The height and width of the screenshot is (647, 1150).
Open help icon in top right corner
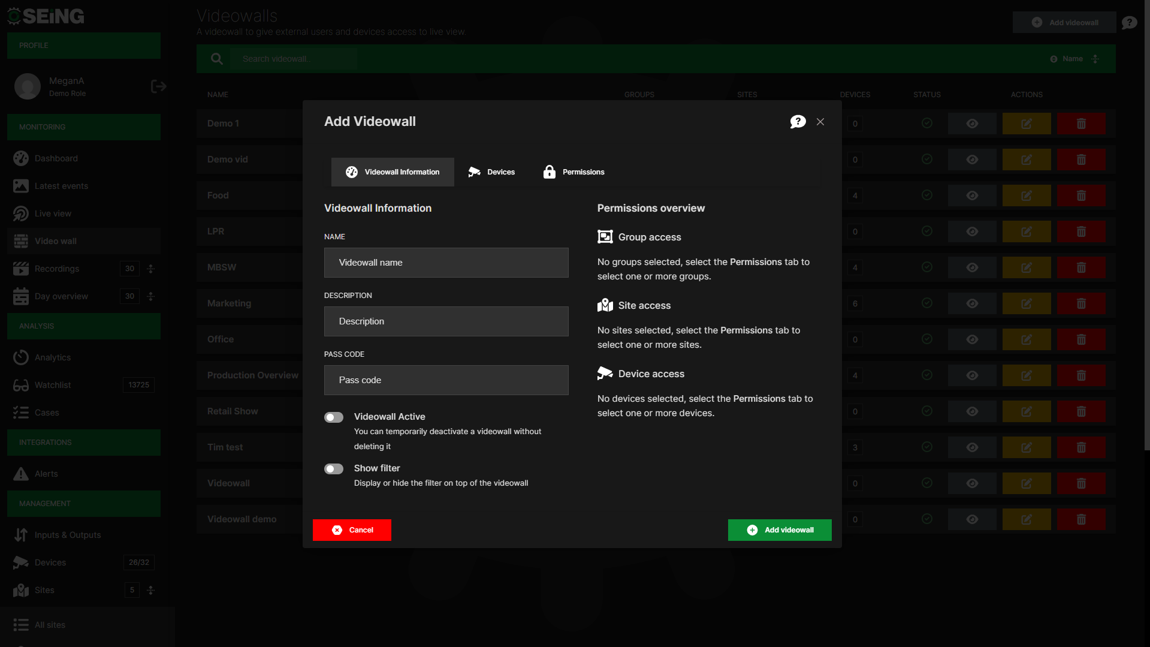tap(1130, 23)
